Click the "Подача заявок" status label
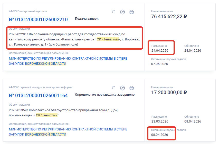Screen dimensions: 219x144 click(x=87, y=19)
